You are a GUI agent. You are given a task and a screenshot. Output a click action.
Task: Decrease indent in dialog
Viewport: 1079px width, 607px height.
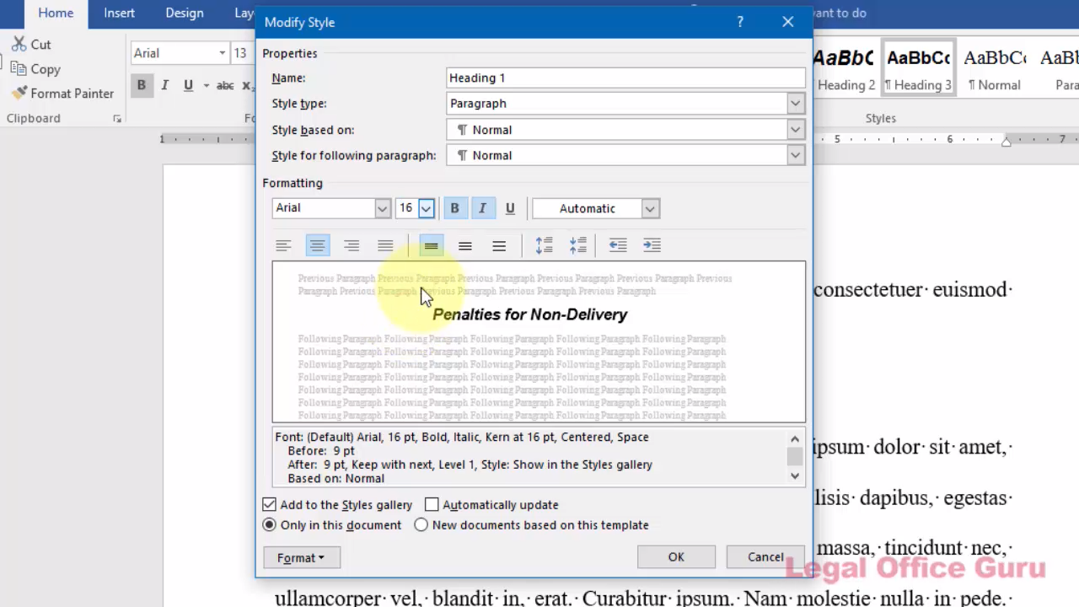coord(618,245)
